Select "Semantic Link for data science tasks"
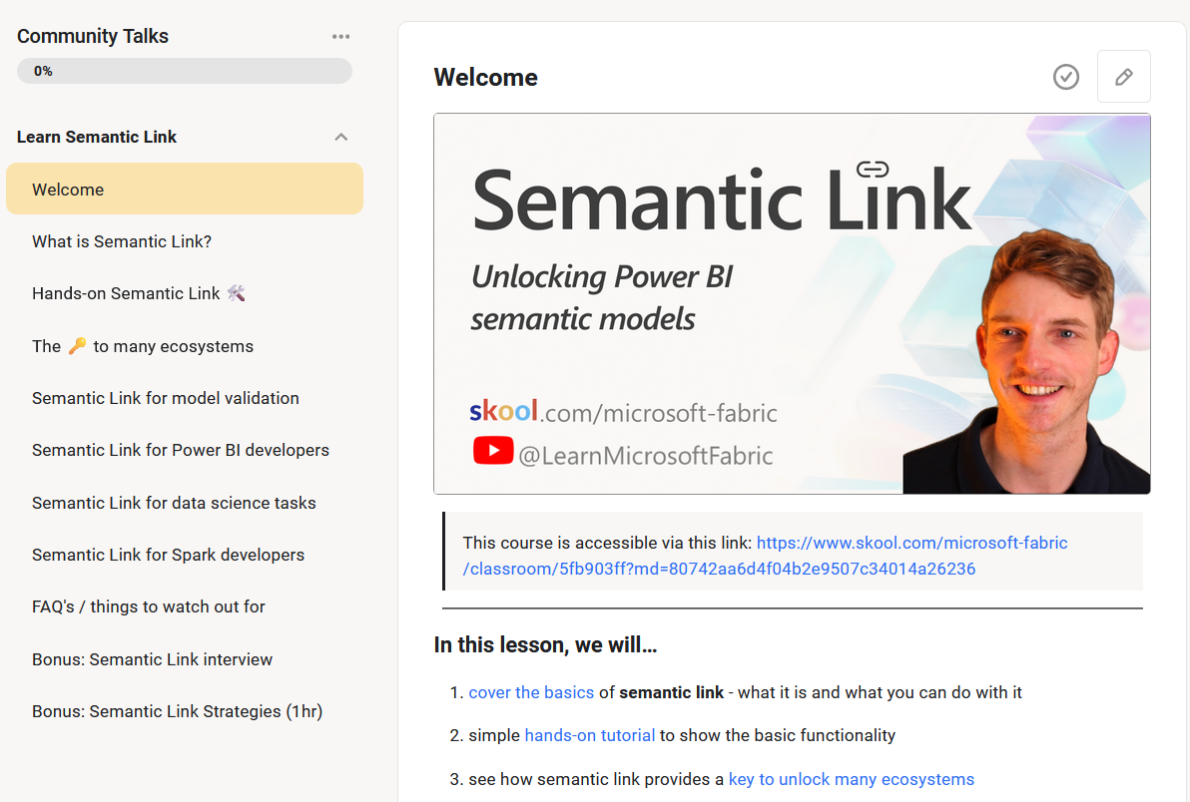1190x802 pixels. click(174, 502)
